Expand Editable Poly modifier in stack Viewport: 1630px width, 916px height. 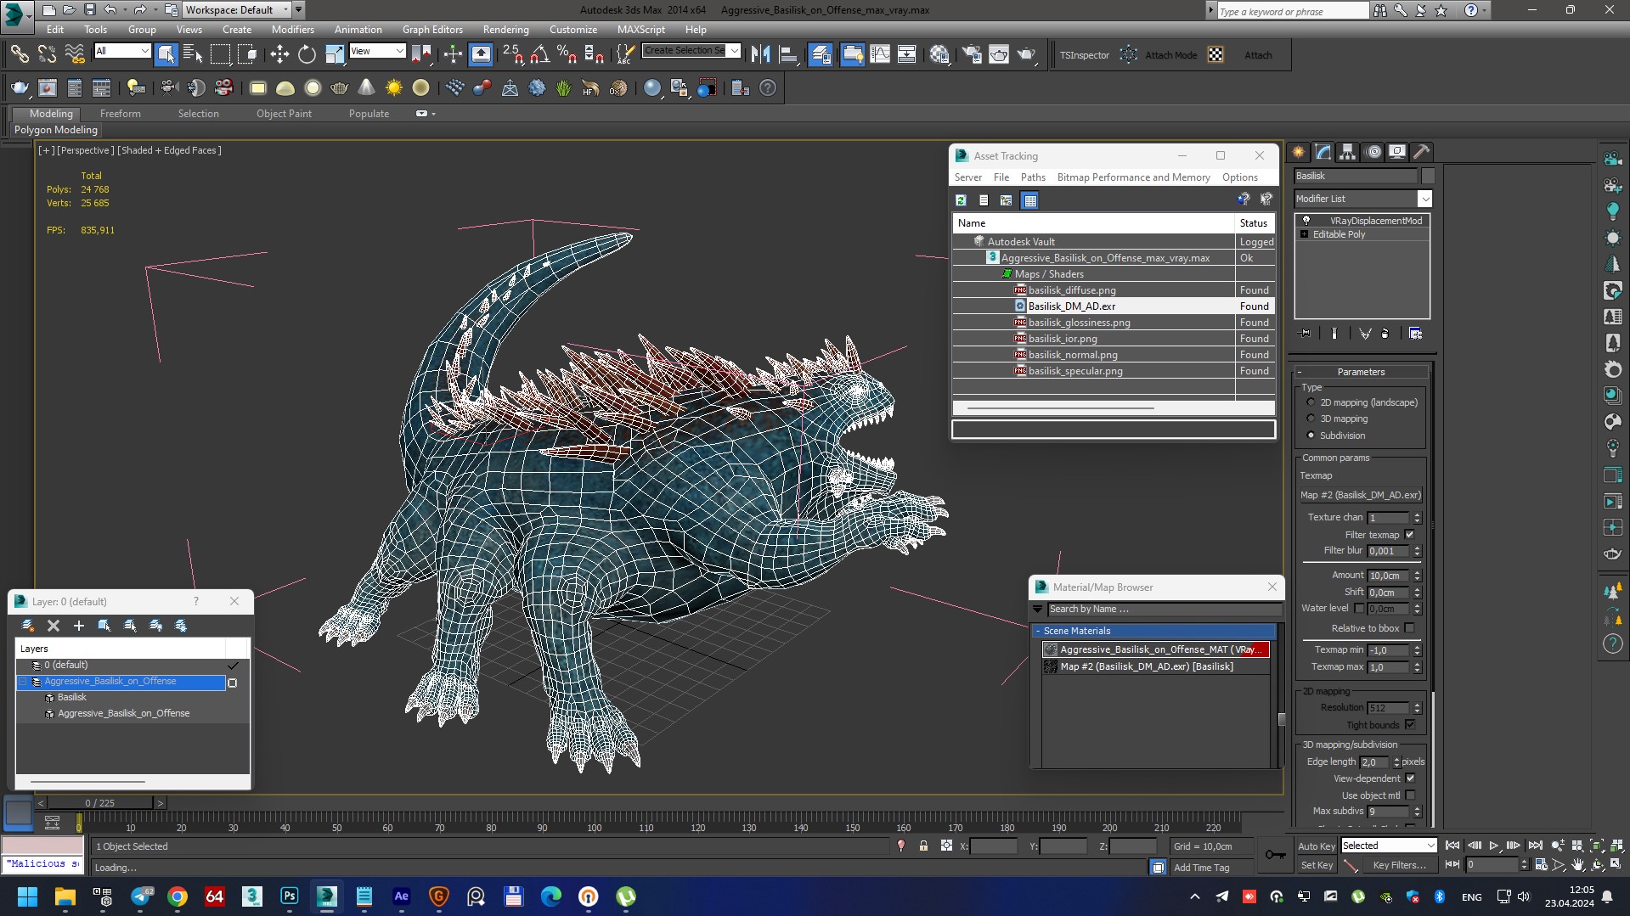click(1304, 234)
